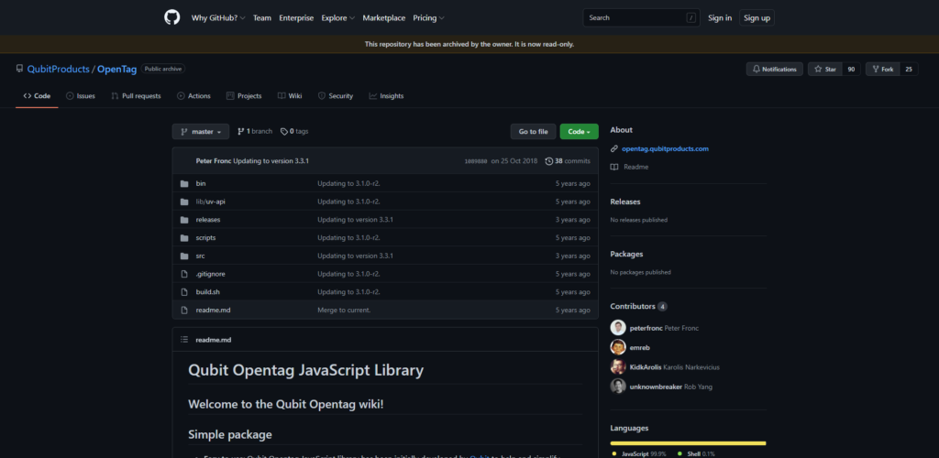The width and height of the screenshot is (939, 458).
Task: Click the tag icon beside 0 tags
Action: pyautogui.click(x=284, y=132)
